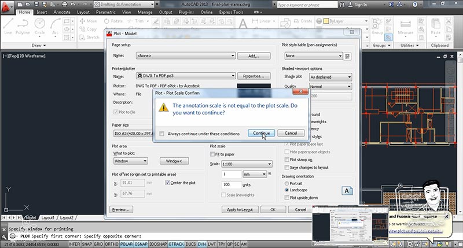The height and width of the screenshot is (248, 463).
Task: Click the scale drawing units input field
Action: click(231, 184)
